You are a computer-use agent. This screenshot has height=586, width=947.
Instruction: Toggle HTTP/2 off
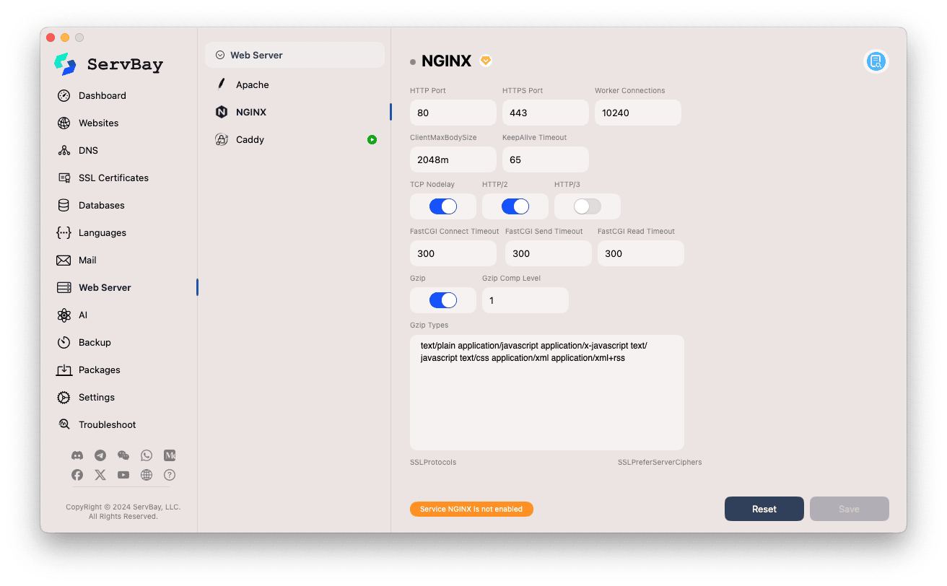[515, 206]
